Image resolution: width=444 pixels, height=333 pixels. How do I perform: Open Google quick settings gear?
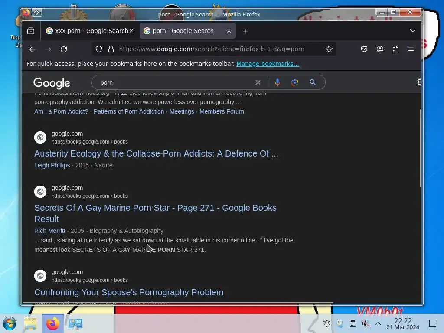(419, 82)
